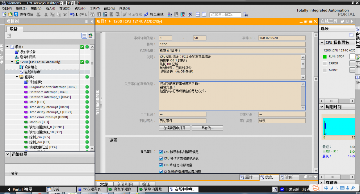This screenshot has height=194, width=360.
Task: Click the Open project folder icon
Action: pos(10,14)
